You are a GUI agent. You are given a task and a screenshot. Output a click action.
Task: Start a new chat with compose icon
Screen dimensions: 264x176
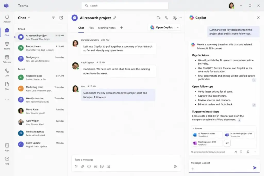click(61, 18)
